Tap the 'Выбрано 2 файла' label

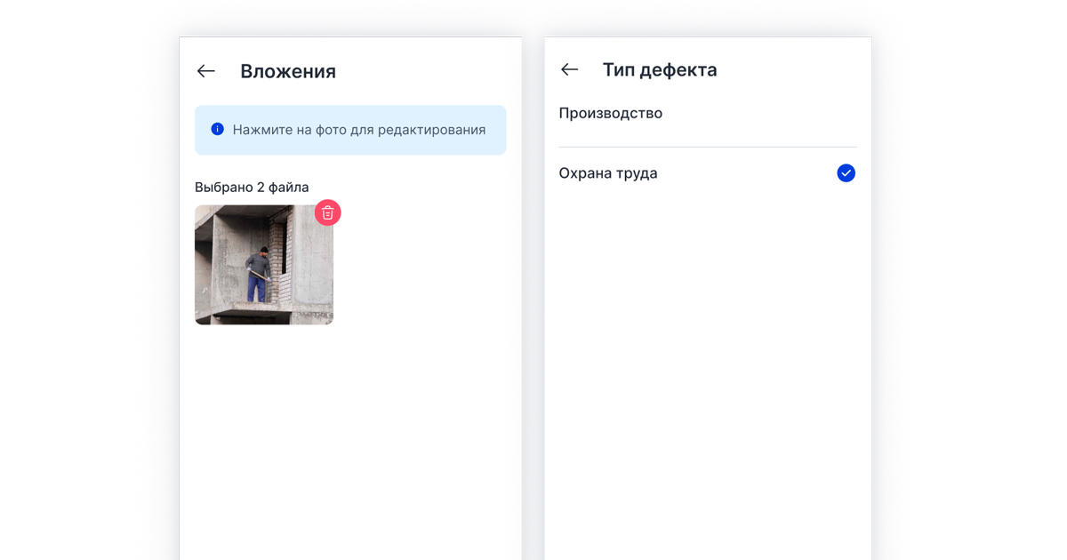coord(252,187)
